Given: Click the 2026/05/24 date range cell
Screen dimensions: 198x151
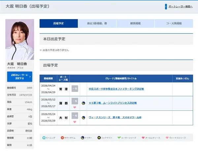Looking at the screenshot, I should tap(49, 117).
